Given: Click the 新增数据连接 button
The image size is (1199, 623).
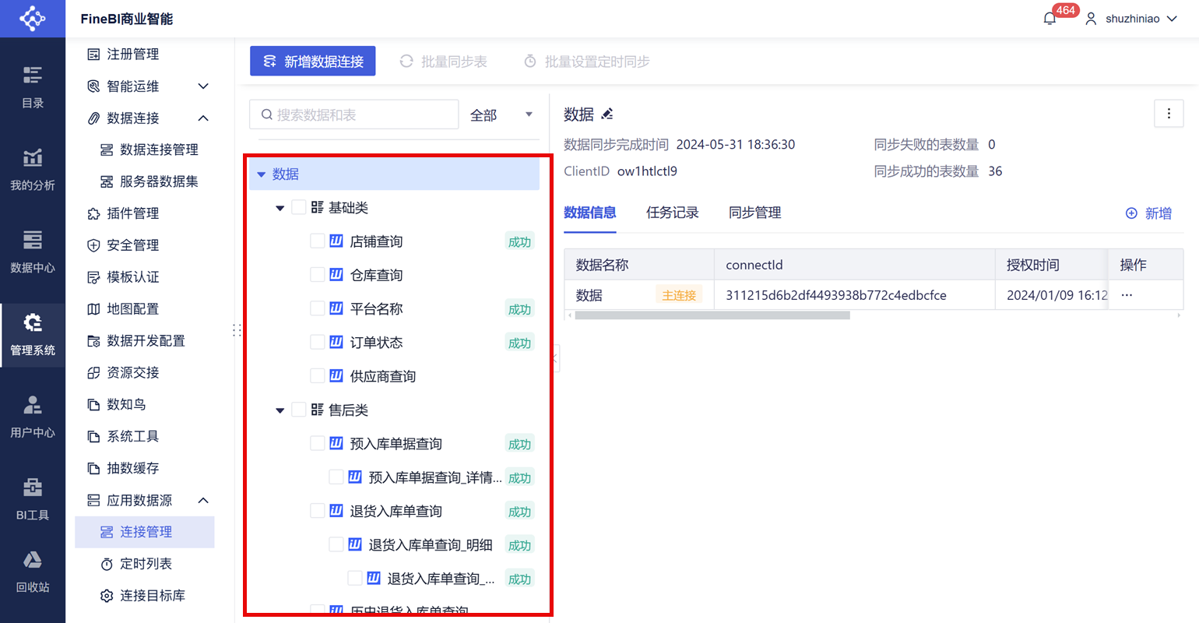Looking at the screenshot, I should 313,61.
